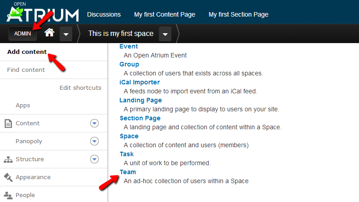Create a new Team

(x=128, y=172)
